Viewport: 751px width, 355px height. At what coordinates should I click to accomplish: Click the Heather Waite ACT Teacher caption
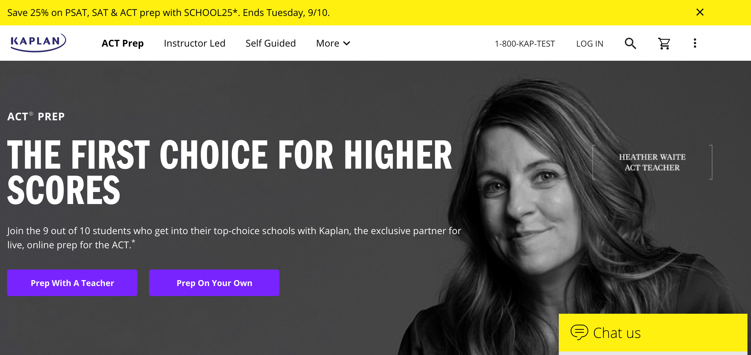(x=652, y=162)
